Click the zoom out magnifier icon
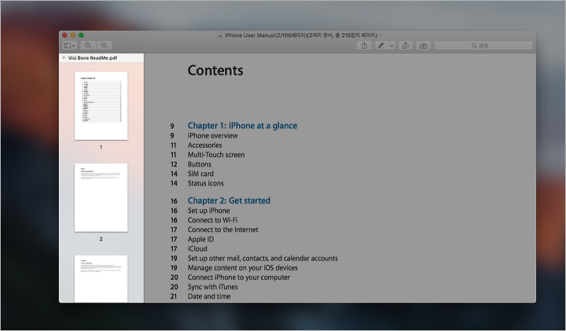Viewport: 566px width, 331px height. point(88,46)
